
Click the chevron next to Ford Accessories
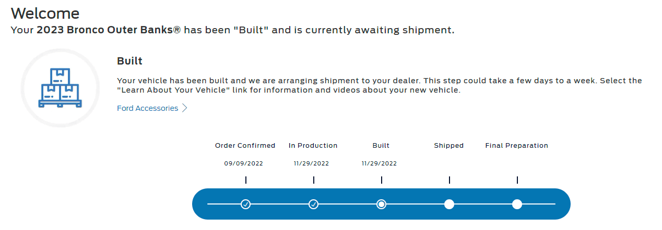pyautogui.click(x=184, y=108)
